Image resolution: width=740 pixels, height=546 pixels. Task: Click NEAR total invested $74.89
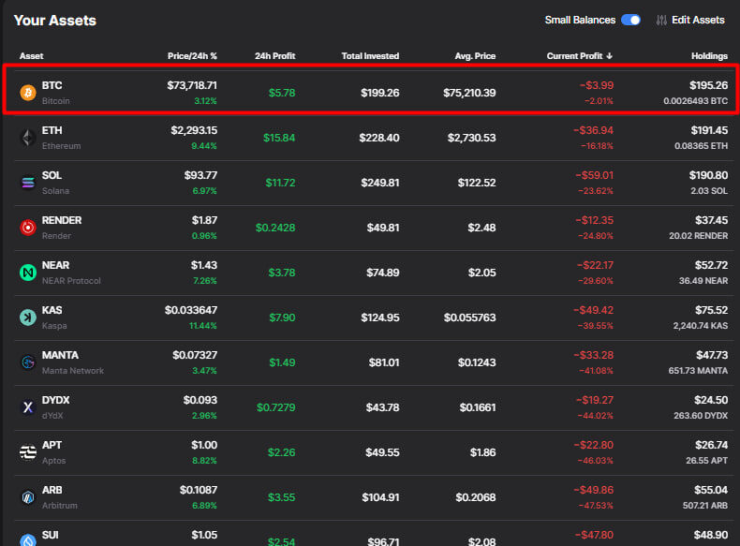(383, 273)
